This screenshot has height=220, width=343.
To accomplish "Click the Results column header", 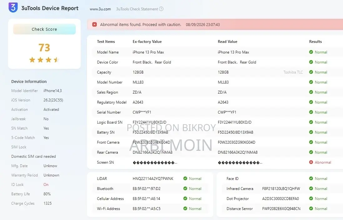I will tap(315, 42).
